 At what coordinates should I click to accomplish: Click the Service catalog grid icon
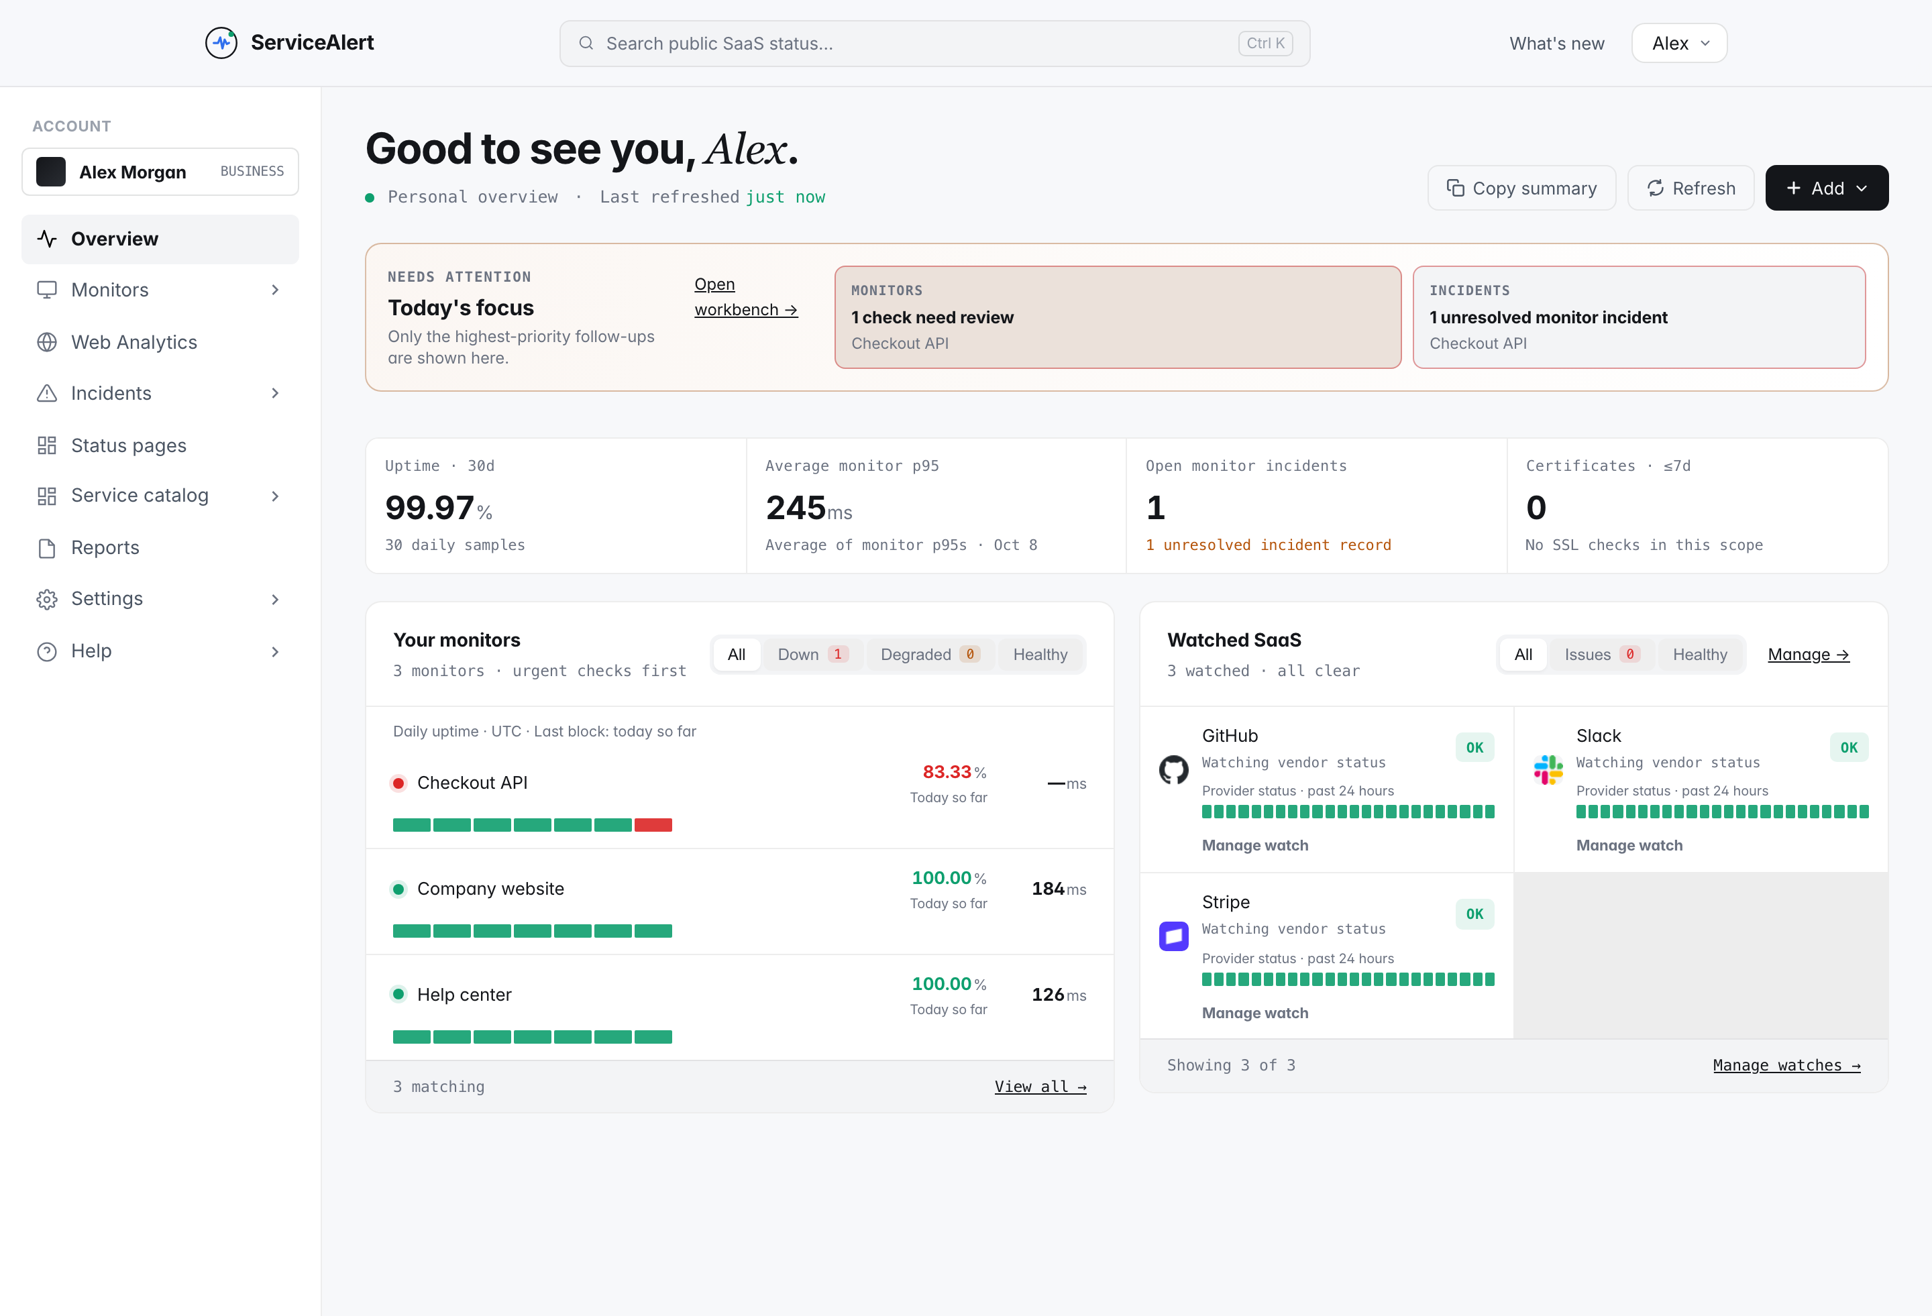[46, 496]
